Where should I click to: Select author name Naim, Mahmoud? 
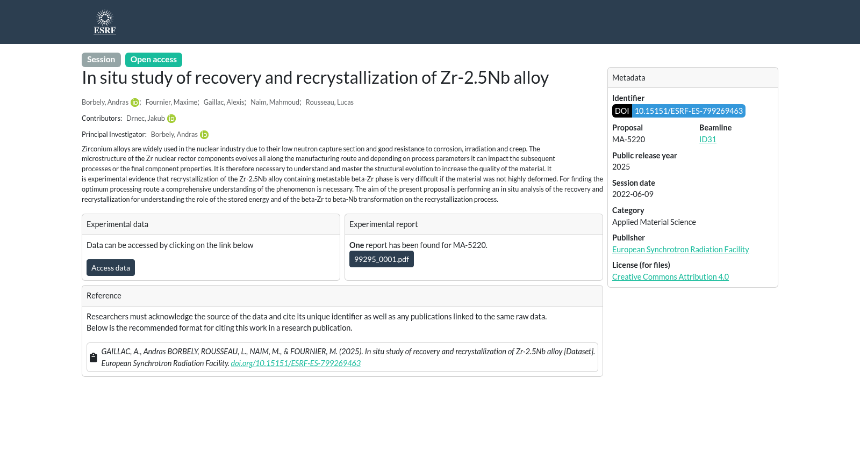(x=275, y=103)
